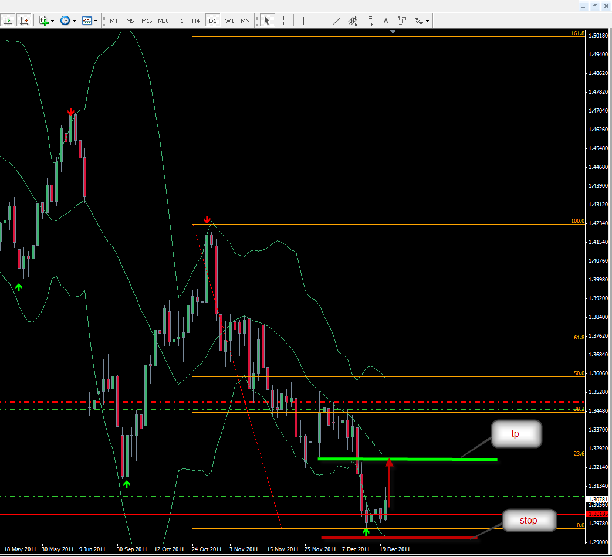Select the equidistant channel tool
The width and height of the screenshot is (612, 557).
coord(353,21)
